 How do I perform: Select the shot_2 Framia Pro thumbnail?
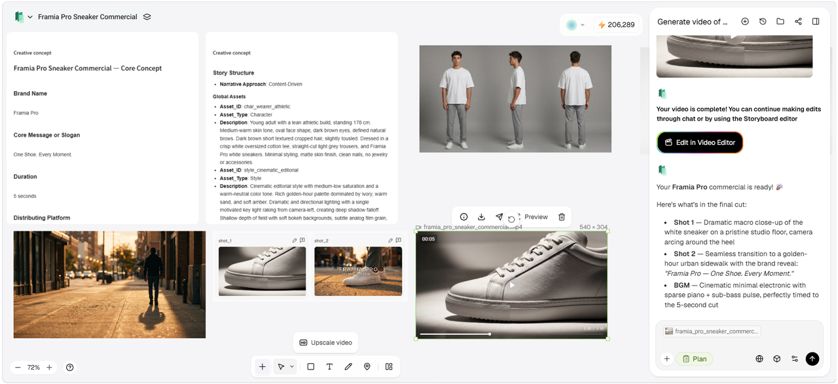click(x=358, y=271)
